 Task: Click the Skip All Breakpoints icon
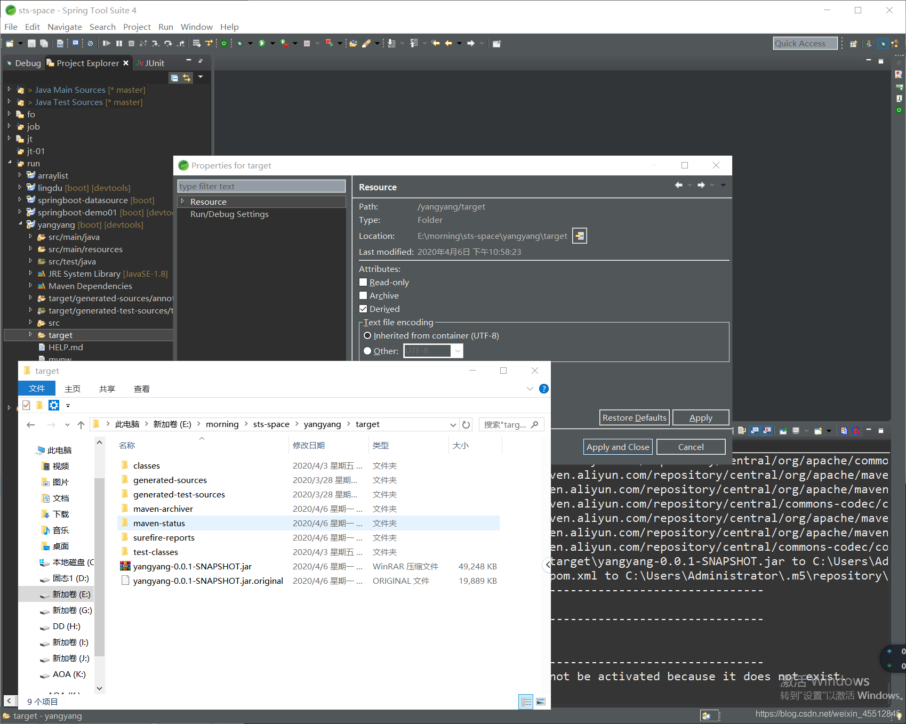coord(91,44)
